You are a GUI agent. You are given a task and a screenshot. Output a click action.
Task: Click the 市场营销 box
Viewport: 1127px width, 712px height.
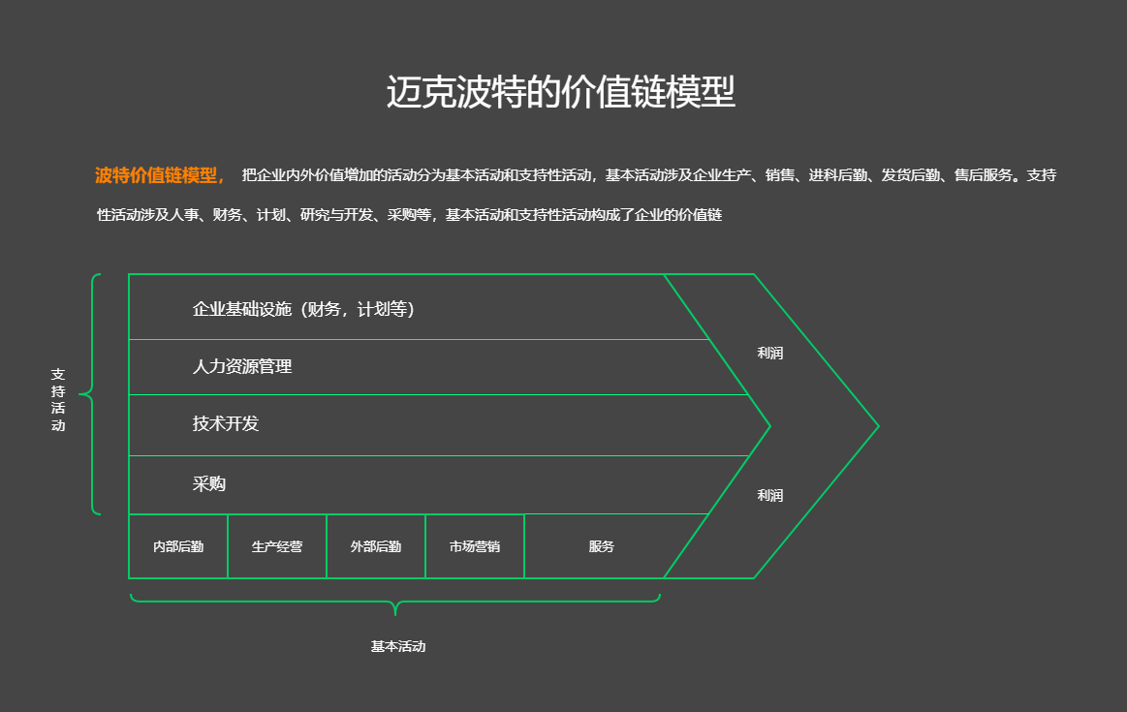(475, 546)
